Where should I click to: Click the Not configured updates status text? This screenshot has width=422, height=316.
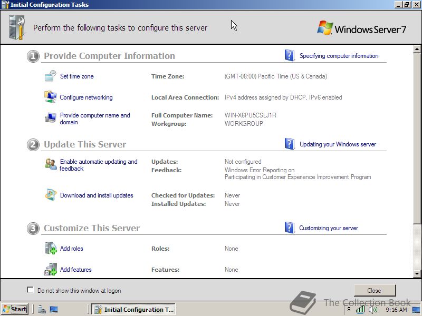point(243,162)
